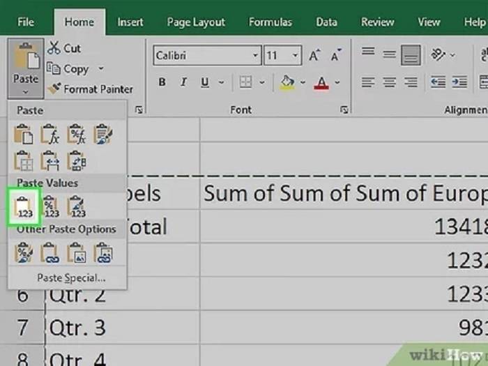Click Decrease Indent icon
Viewport: 488px width, 366px height.
[438, 82]
